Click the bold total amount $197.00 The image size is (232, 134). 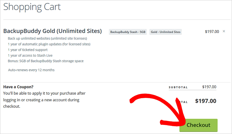(206, 101)
